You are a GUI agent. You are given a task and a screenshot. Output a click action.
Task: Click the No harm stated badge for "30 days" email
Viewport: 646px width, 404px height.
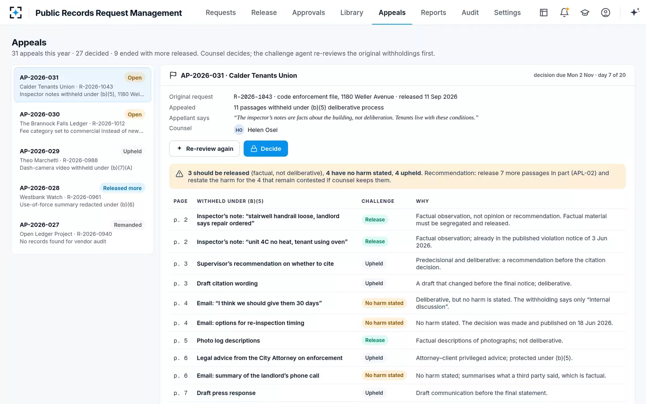(384, 303)
